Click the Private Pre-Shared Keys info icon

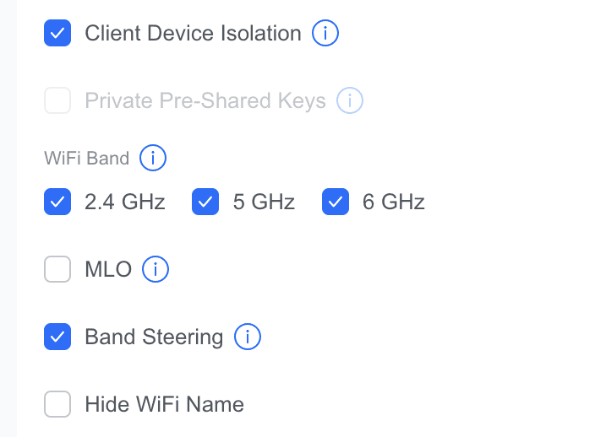(x=350, y=101)
